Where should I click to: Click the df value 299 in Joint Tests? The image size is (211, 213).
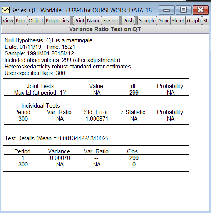[134, 93]
